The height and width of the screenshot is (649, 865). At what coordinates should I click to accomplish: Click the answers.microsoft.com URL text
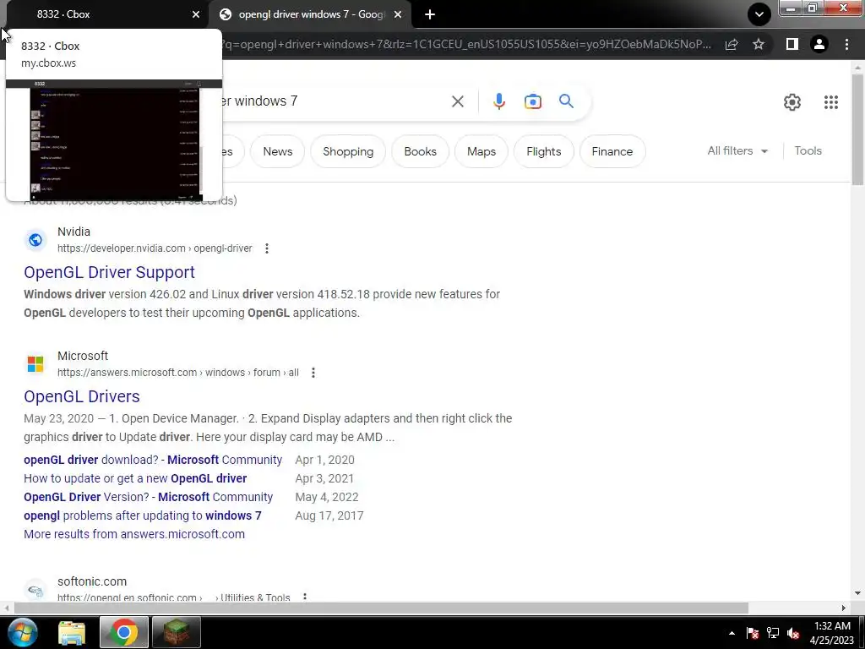pyautogui.click(x=177, y=373)
